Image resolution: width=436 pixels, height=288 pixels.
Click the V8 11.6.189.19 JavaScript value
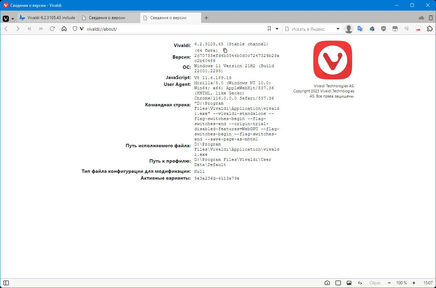click(213, 78)
